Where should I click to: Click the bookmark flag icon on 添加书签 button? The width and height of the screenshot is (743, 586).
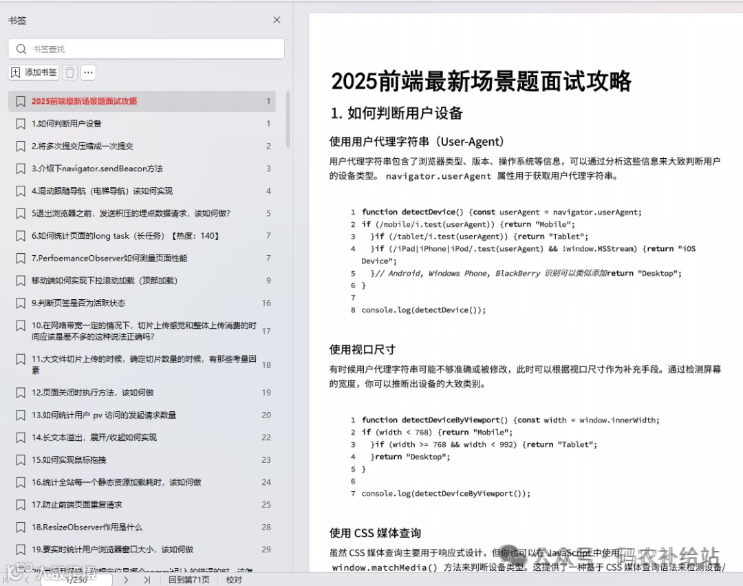pos(16,72)
